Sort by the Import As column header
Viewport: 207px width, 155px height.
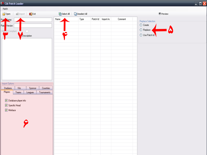click(106, 19)
